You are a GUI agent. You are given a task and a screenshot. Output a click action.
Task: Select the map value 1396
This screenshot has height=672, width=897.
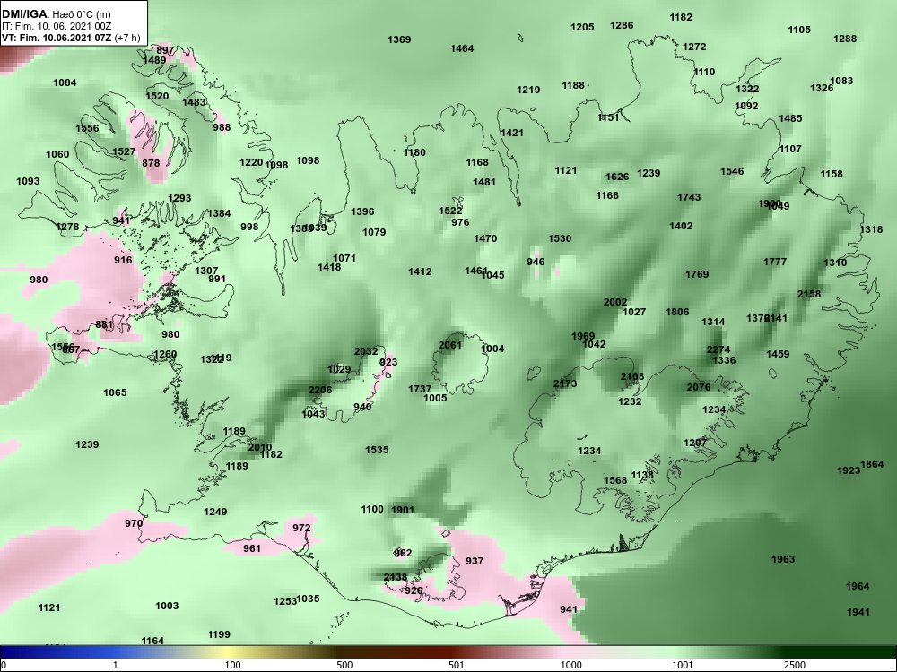tap(362, 211)
